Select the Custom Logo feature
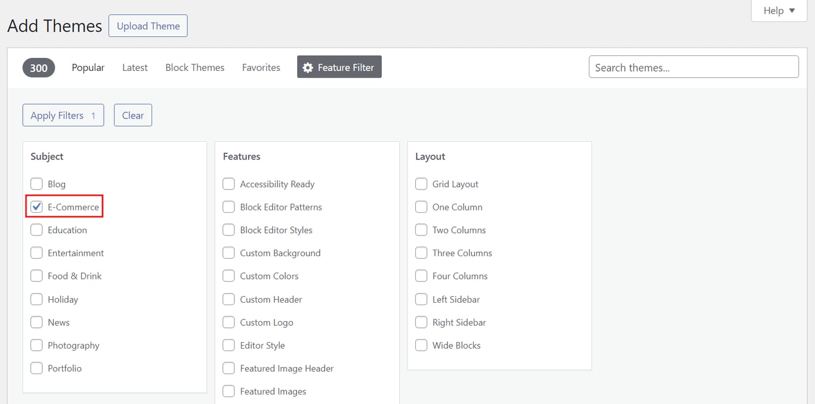This screenshot has width=815, height=404. tap(229, 322)
